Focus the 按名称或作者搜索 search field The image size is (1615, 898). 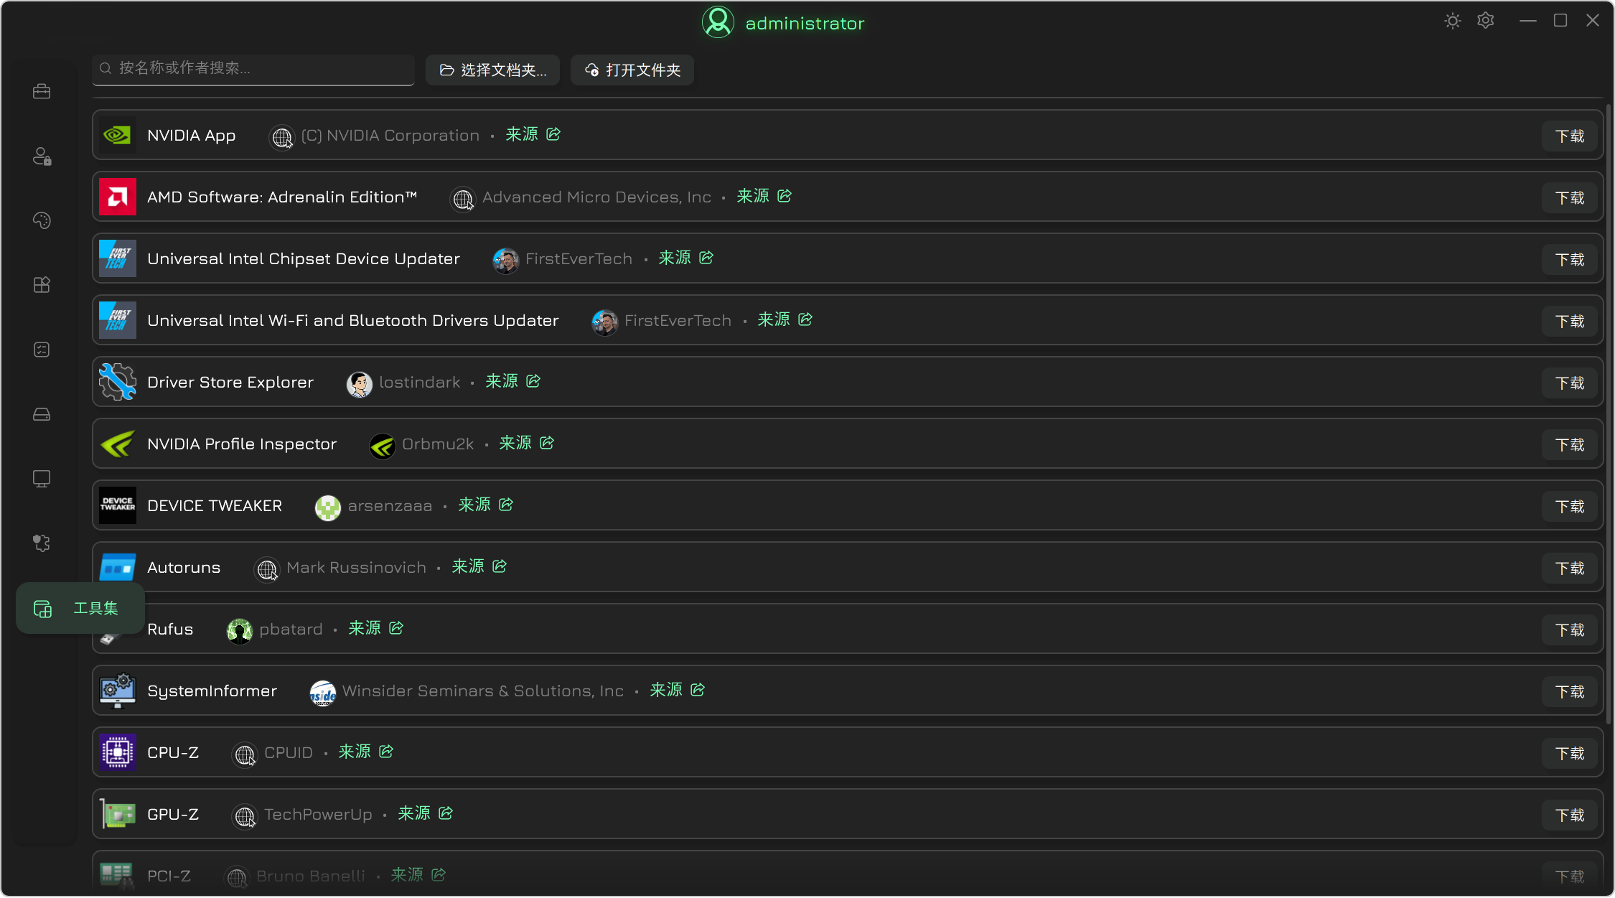(x=253, y=69)
